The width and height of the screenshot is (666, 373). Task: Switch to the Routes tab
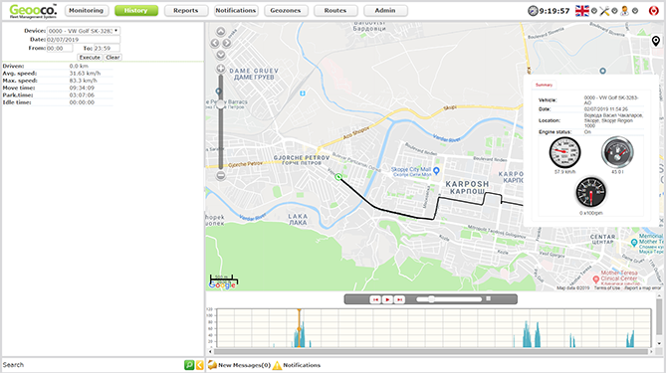click(x=335, y=11)
